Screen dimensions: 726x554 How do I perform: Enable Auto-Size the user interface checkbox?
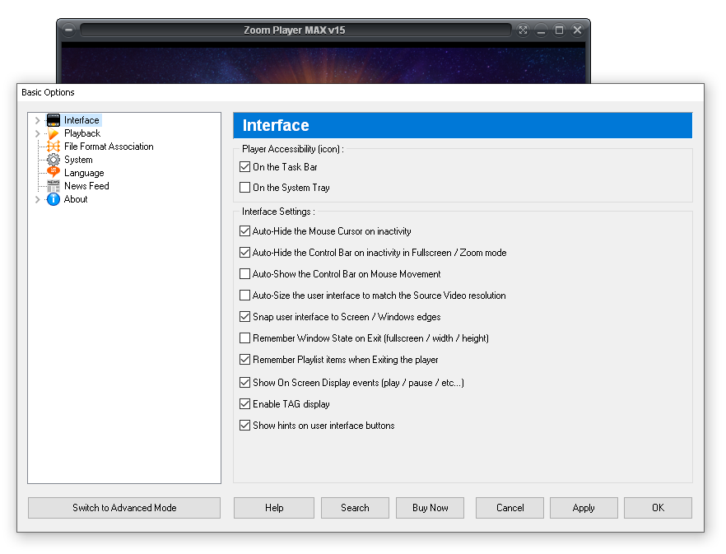click(245, 296)
